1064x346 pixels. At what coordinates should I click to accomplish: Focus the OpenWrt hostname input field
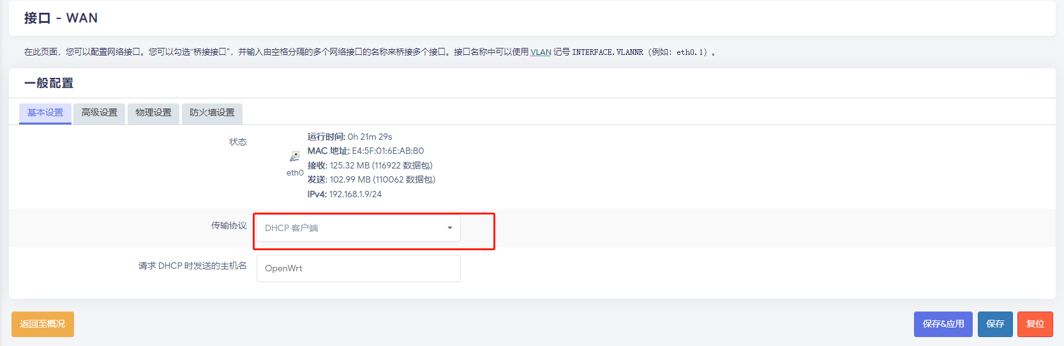[x=358, y=269]
